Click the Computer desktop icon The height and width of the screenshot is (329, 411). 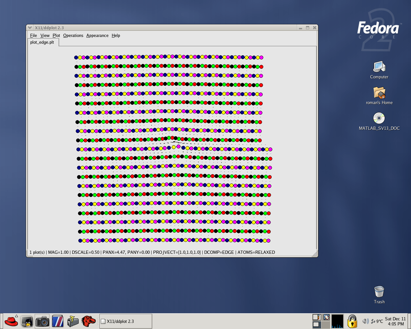379,67
